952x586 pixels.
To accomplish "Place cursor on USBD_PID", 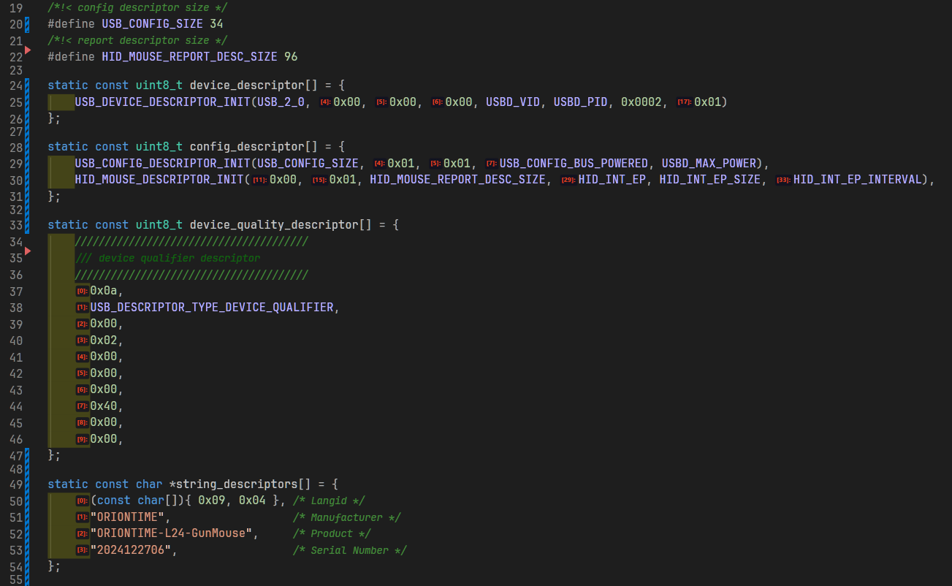I will click(580, 102).
